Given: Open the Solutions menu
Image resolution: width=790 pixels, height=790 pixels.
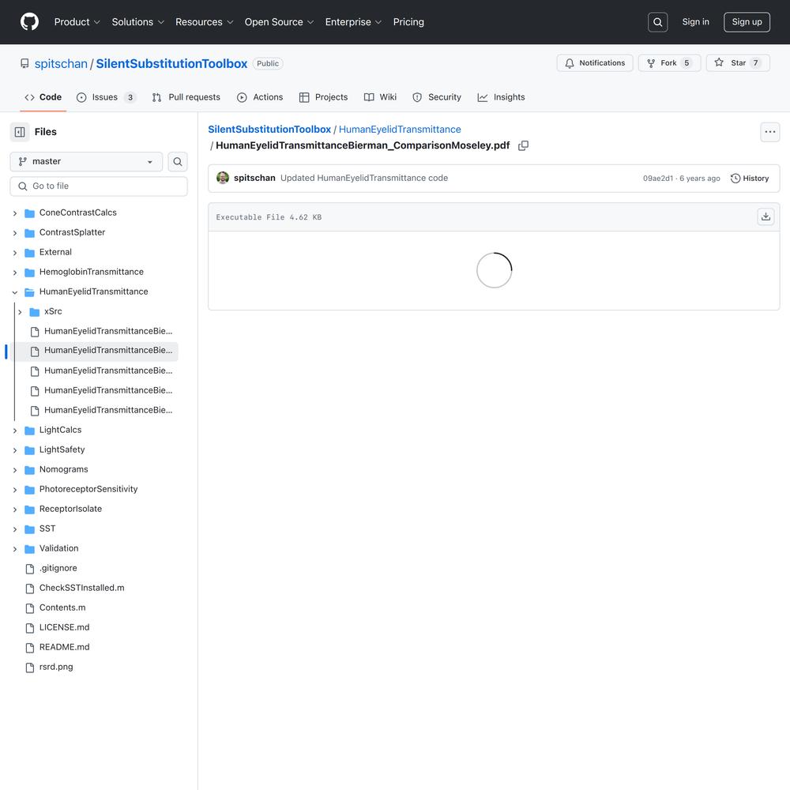Looking at the screenshot, I should click(x=138, y=22).
